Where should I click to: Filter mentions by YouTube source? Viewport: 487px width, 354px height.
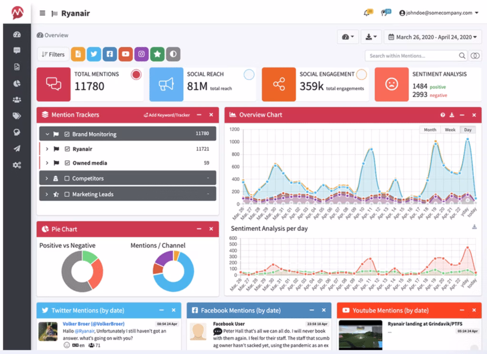(x=126, y=54)
